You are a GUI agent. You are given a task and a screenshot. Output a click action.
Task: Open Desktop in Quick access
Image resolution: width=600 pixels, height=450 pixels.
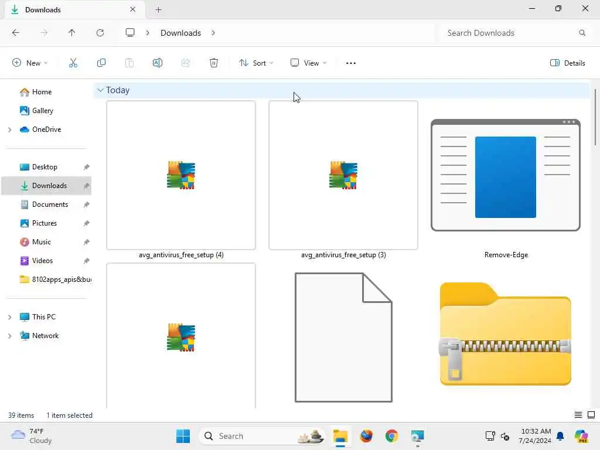(x=45, y=167)
